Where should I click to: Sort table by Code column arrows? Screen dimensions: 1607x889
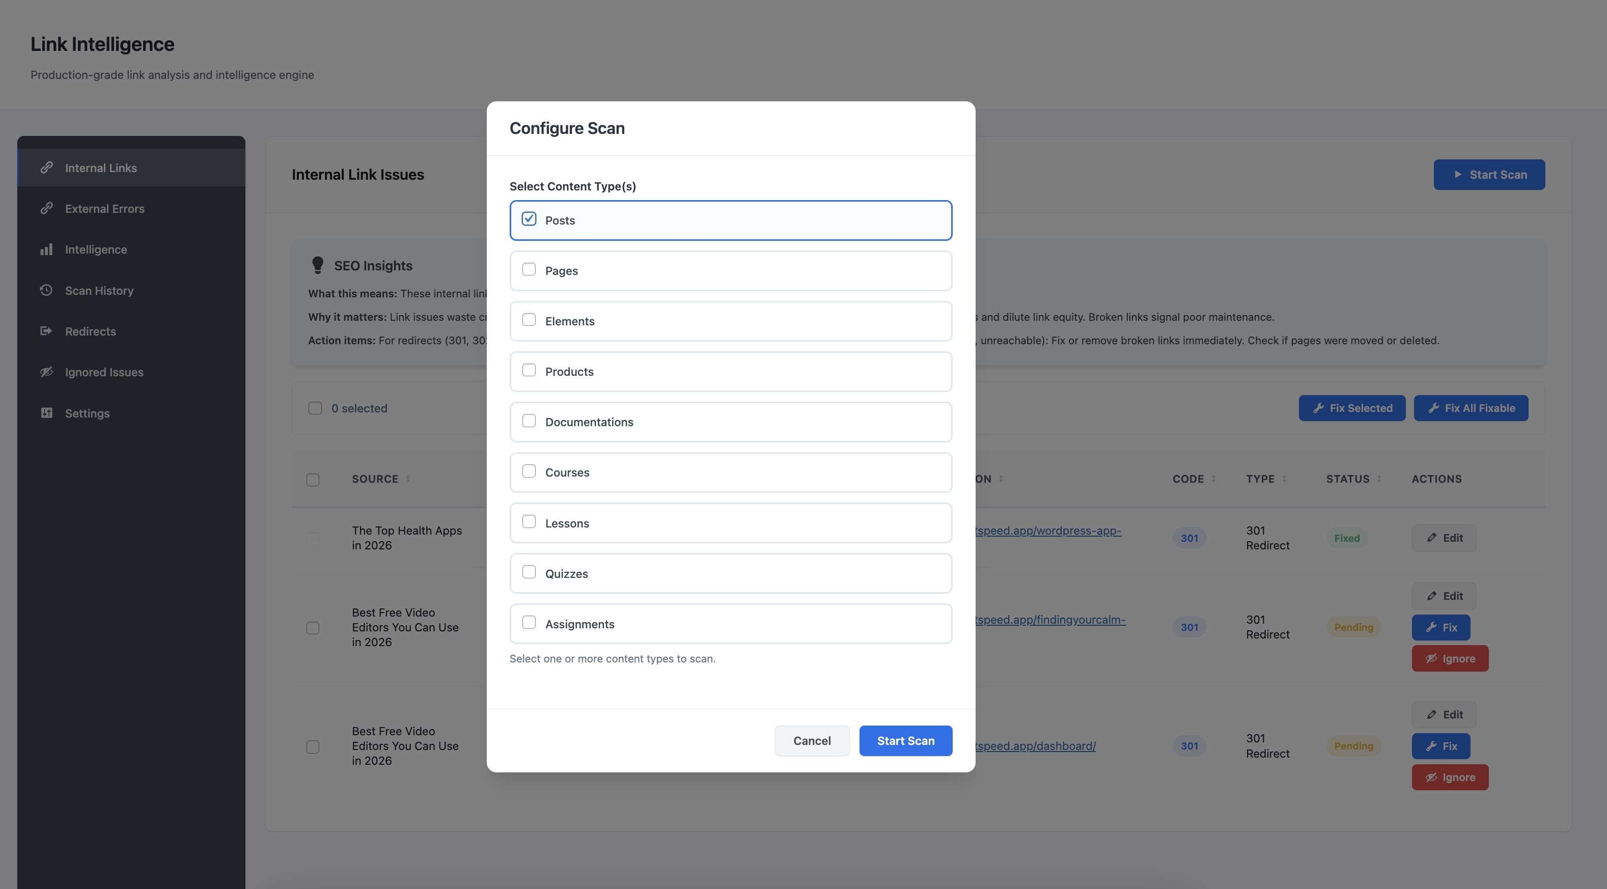point(1213,479)
